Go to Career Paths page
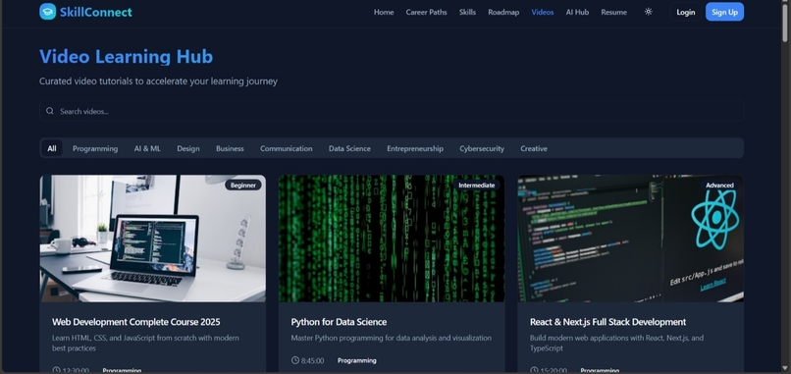This screenshot has width=791, height=374. [426, 12]
